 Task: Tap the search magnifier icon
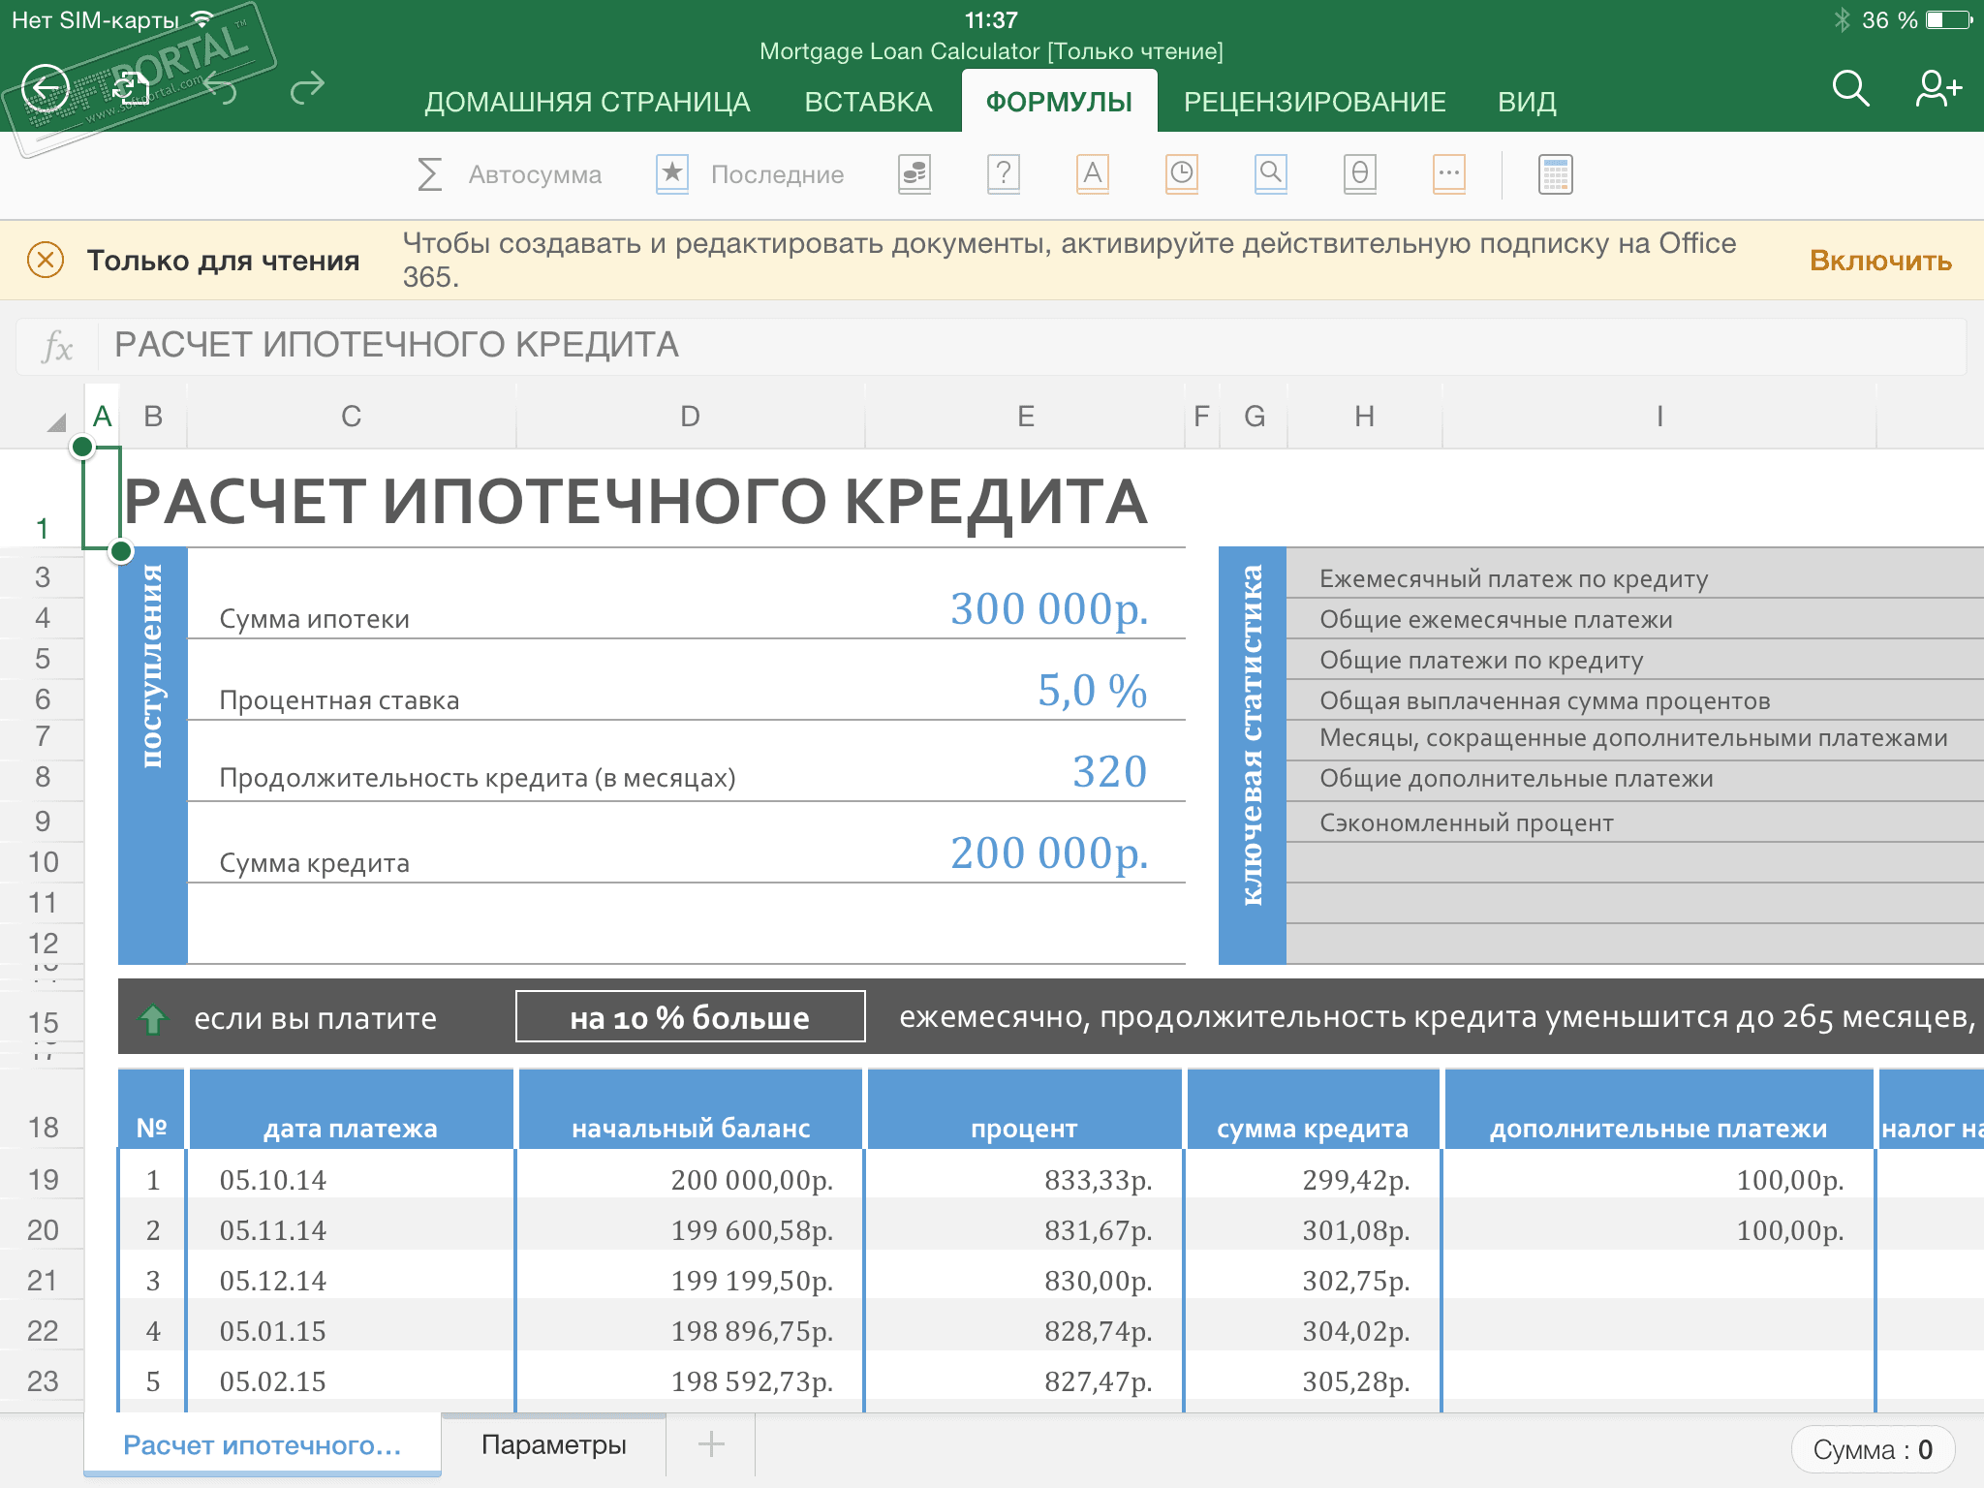coord(1849,88)
